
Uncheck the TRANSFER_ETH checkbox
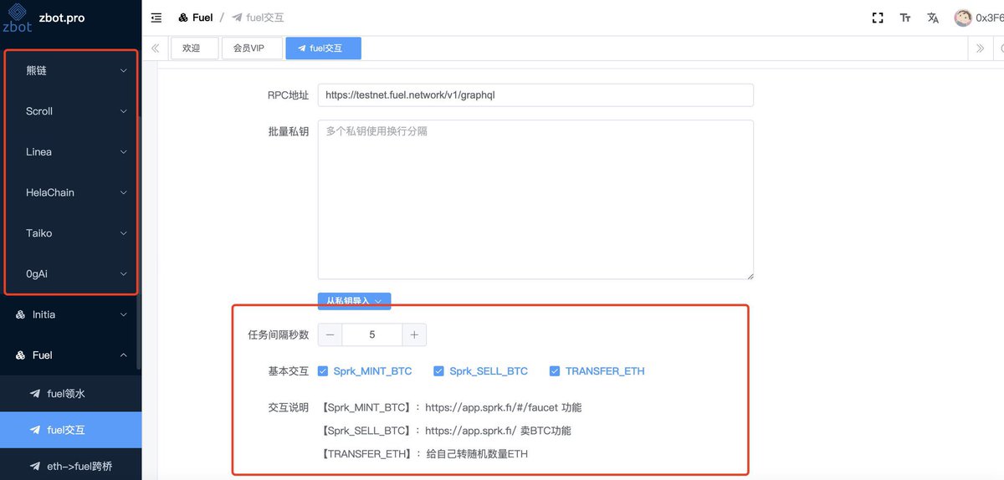(x=555, y=370)
